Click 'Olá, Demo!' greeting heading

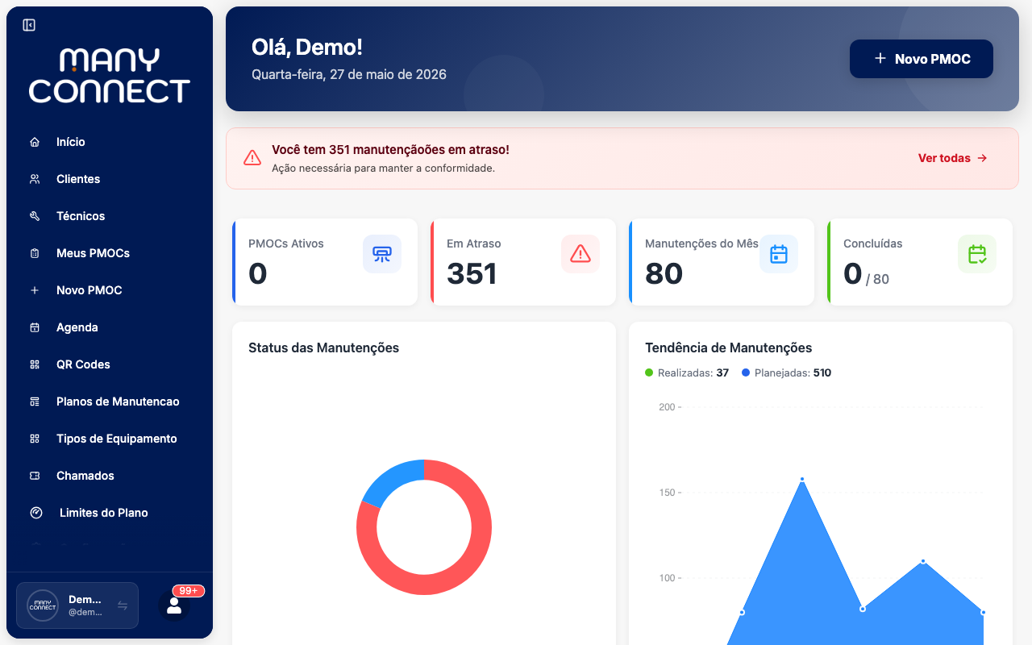307,48
